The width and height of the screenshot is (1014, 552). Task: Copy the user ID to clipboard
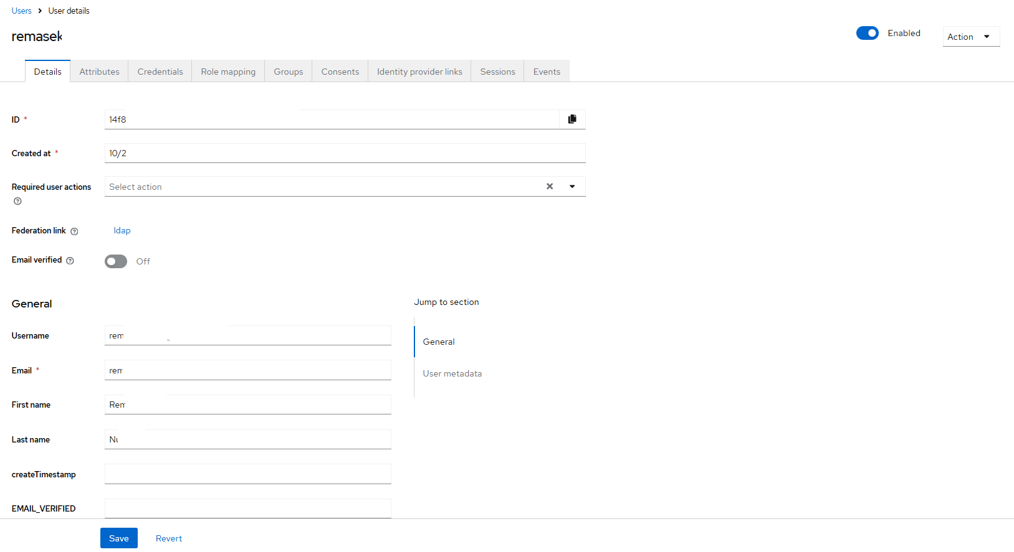[572, 119]
